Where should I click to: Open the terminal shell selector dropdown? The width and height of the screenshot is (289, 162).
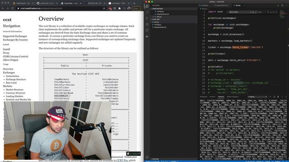click(x=257, y=97)
